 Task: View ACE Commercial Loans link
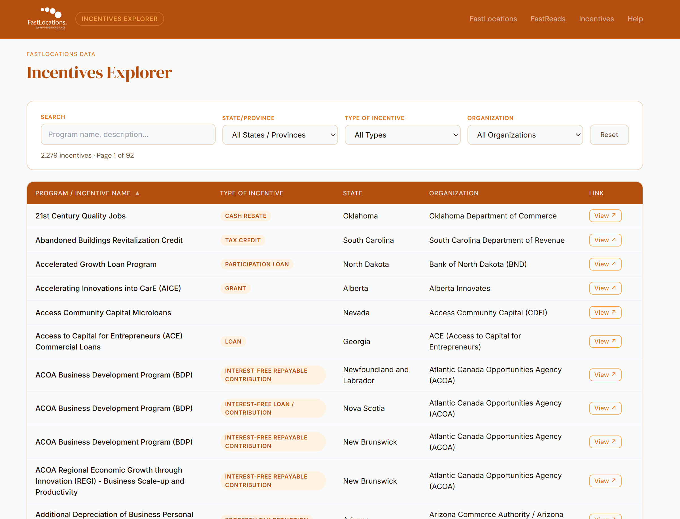[605, 341]
